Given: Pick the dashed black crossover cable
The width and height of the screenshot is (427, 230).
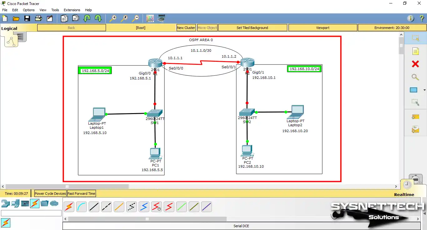Looking at the screenshot, I should click(106, 207).
